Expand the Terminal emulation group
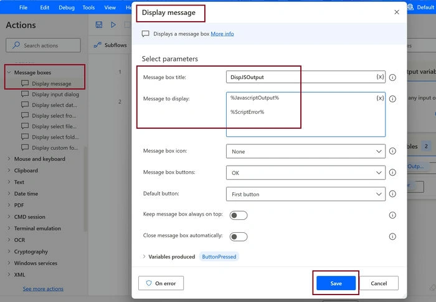This screenshot has height=302, width=436. pyautogui.click(x=9, y=228)
